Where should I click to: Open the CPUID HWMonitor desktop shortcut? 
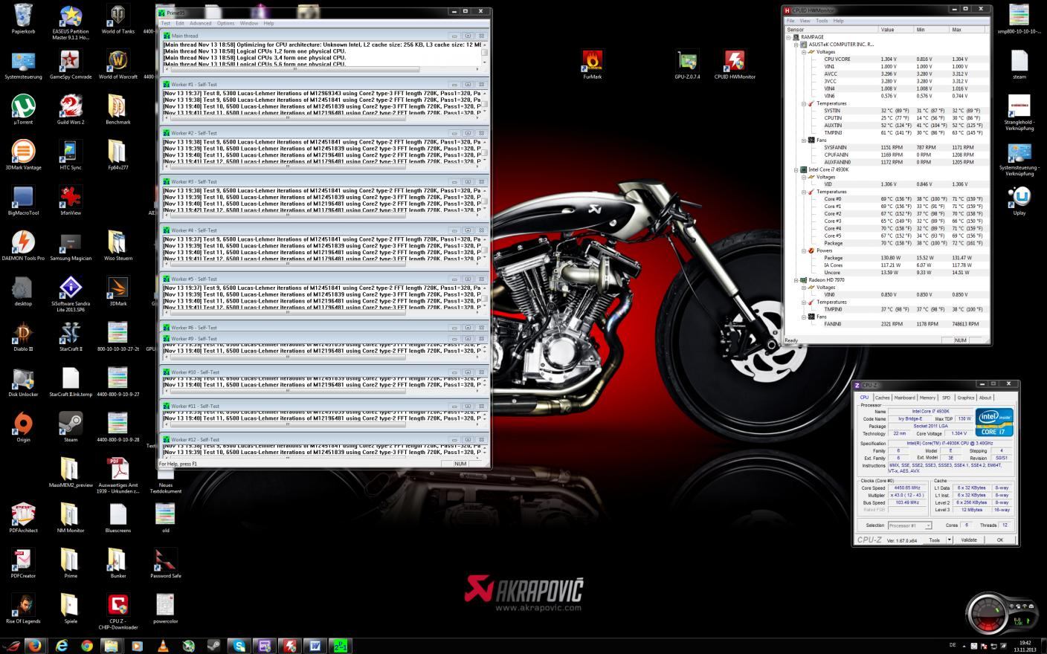pyautogui.click(x=735, y=64)
